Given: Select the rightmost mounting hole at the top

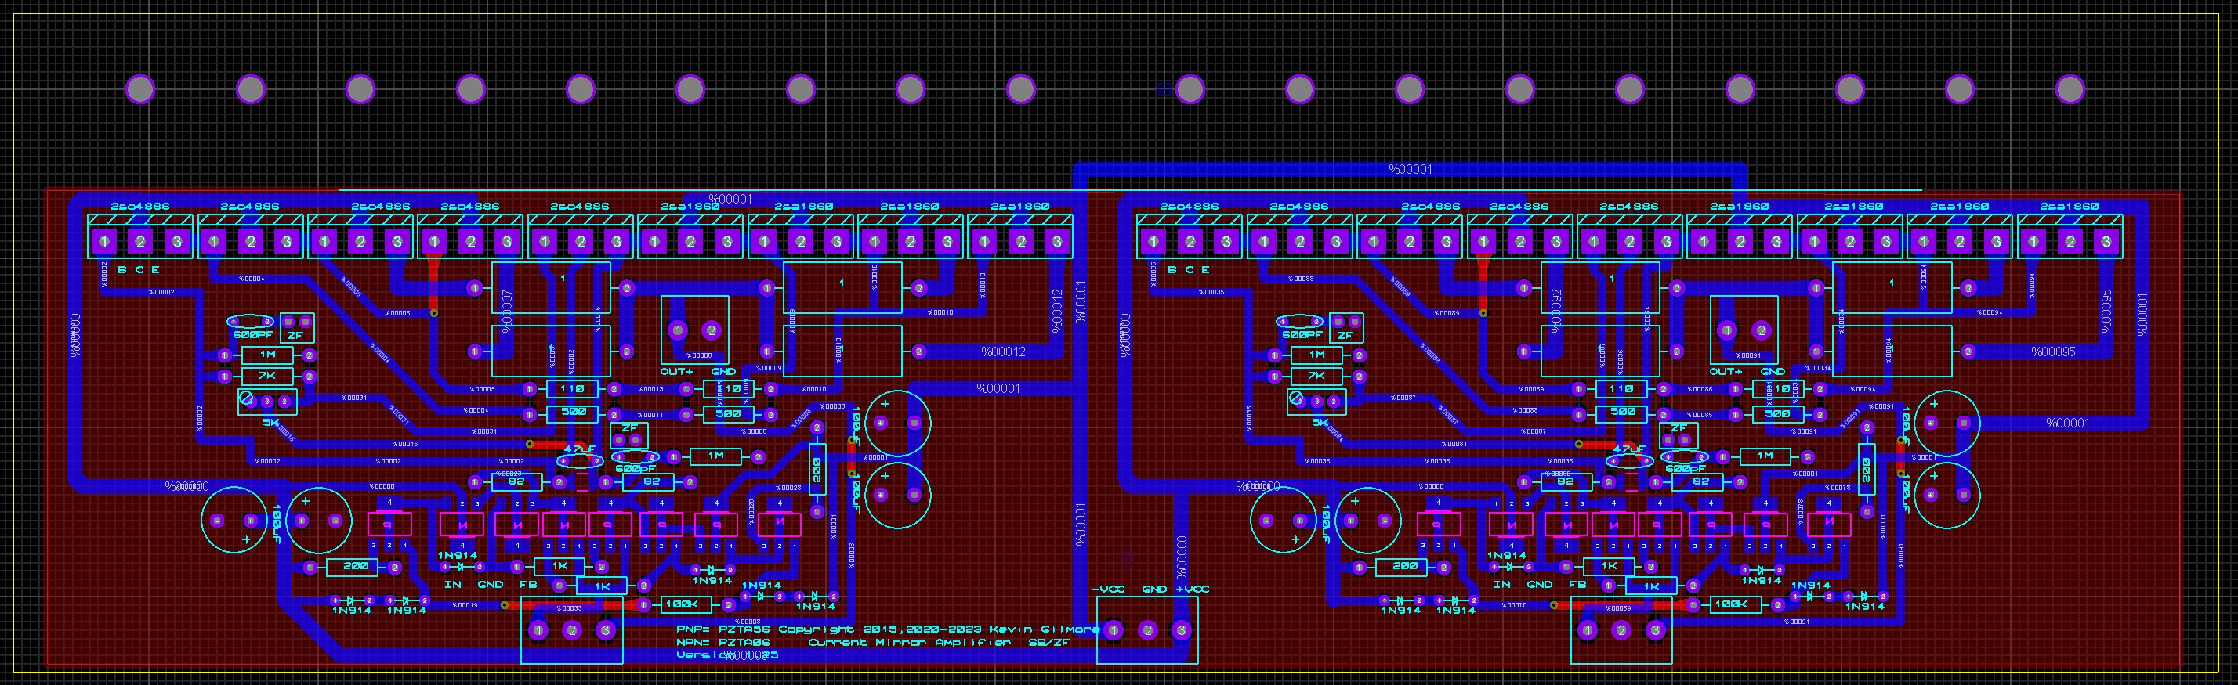Looking at the screenshot, I should tap(2070, 89).
